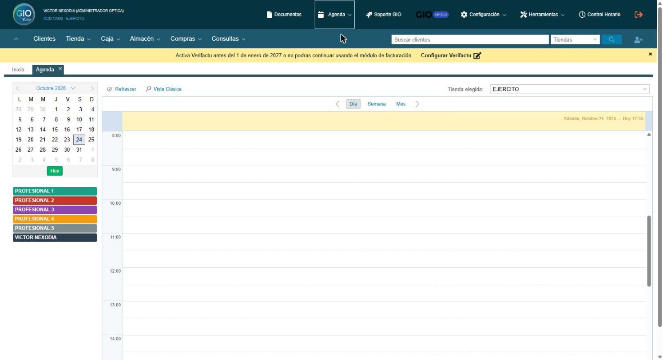Viewport: 663px width, 360px height.
Task: Click the add new client icon
Action: click(x=638, y=40)
